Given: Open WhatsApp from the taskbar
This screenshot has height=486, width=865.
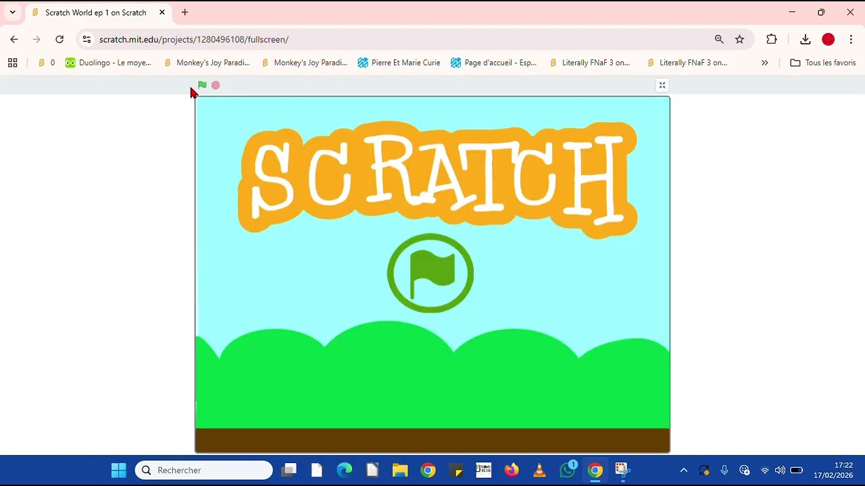Looking at the screenshot, I should point(568,470).
